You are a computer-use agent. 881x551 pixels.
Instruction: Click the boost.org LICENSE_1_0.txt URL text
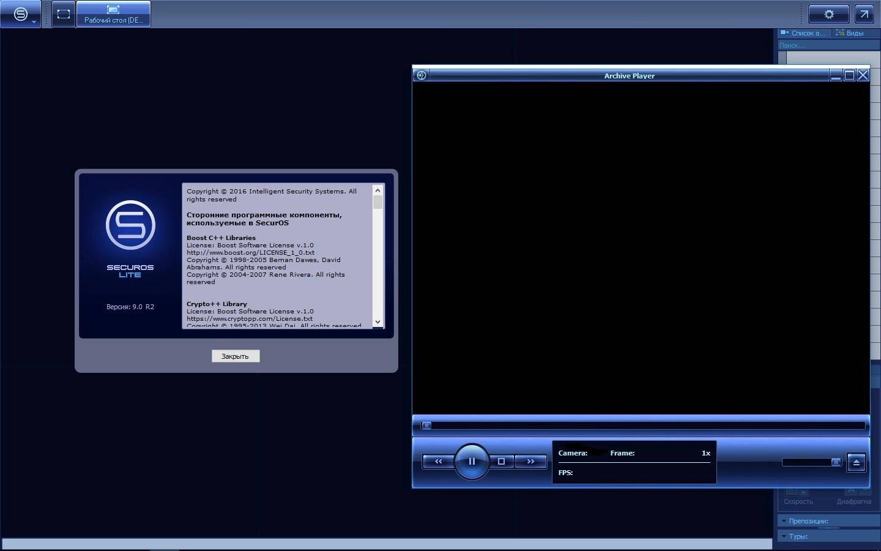pos(250,252)
